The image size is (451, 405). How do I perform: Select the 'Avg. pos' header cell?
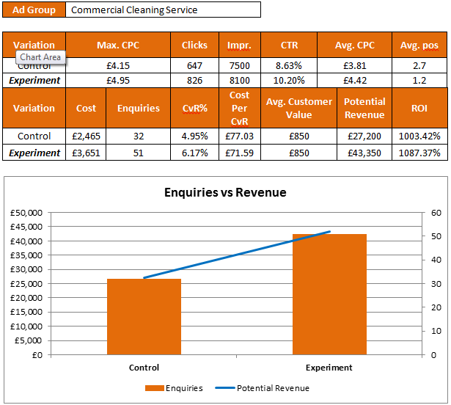419,45
